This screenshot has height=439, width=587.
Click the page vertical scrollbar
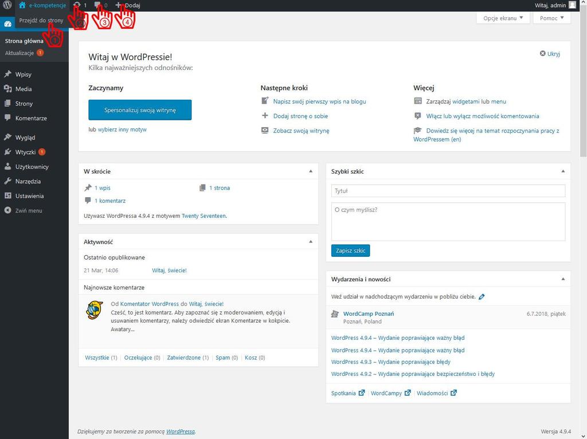click(583, 80)
